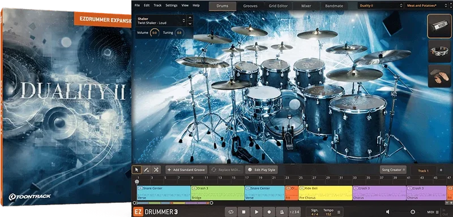The height and width of the screenshot is (217, 453).
Task: Select the orange Fill block at bar 23
Action: [x=292, y=193]
